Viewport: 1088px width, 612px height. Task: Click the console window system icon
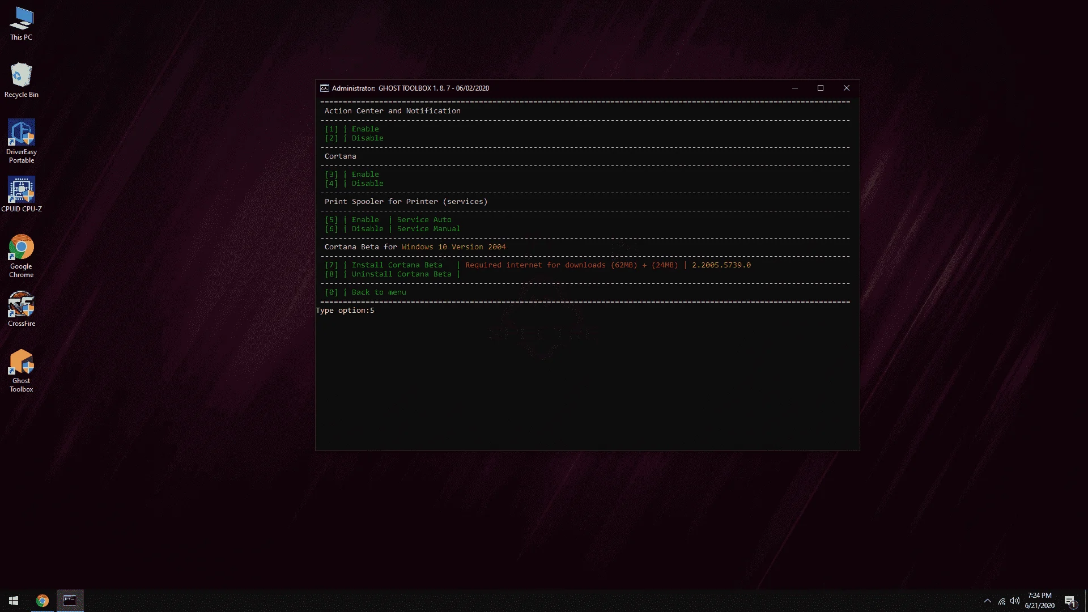point(324,88)
